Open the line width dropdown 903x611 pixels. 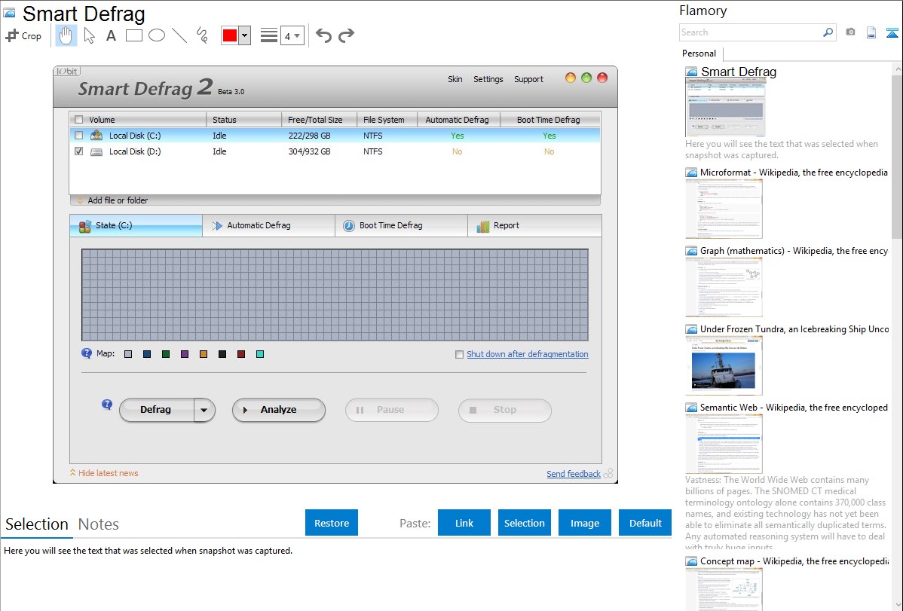(292, 35)
